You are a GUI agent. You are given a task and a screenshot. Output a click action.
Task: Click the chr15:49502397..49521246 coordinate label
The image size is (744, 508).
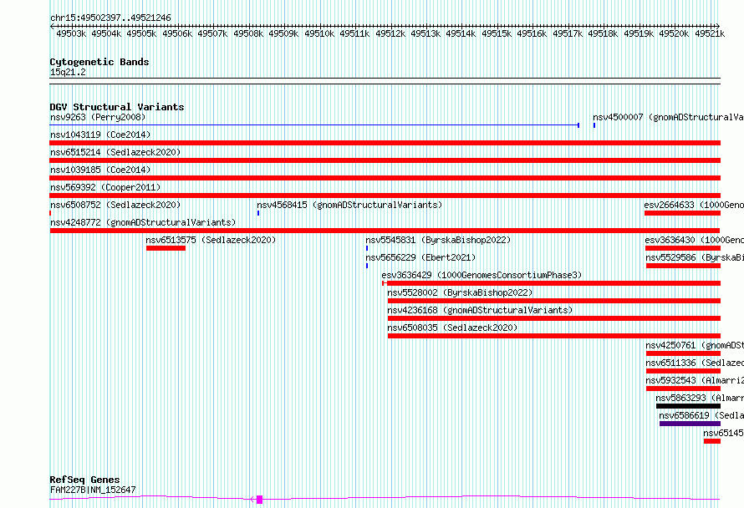point(110,18)
